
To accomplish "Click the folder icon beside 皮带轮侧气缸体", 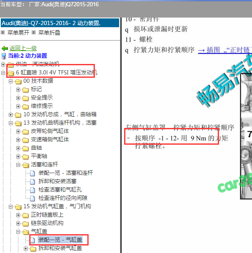I will [25, 132].
